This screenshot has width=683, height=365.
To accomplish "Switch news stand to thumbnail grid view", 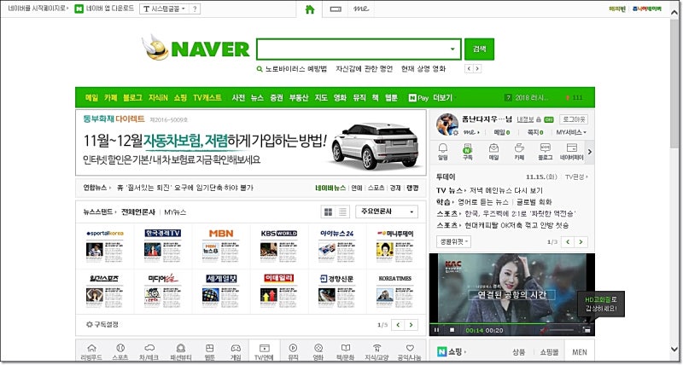I will (329, 211).
